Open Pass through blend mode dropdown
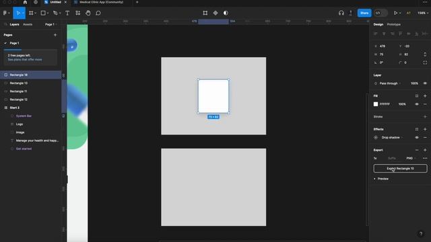Viewport: 431px width, 242px height. tap(390, 83)
